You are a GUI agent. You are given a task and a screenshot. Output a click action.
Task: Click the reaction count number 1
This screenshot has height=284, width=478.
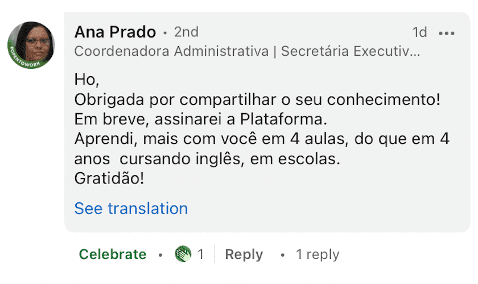pos(200,254)
